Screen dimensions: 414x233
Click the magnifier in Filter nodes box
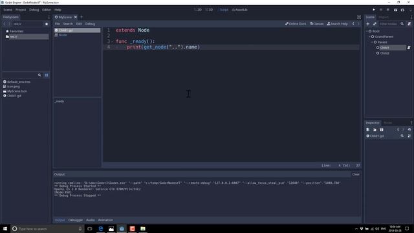pyautogui.click(x=402, y=24)
